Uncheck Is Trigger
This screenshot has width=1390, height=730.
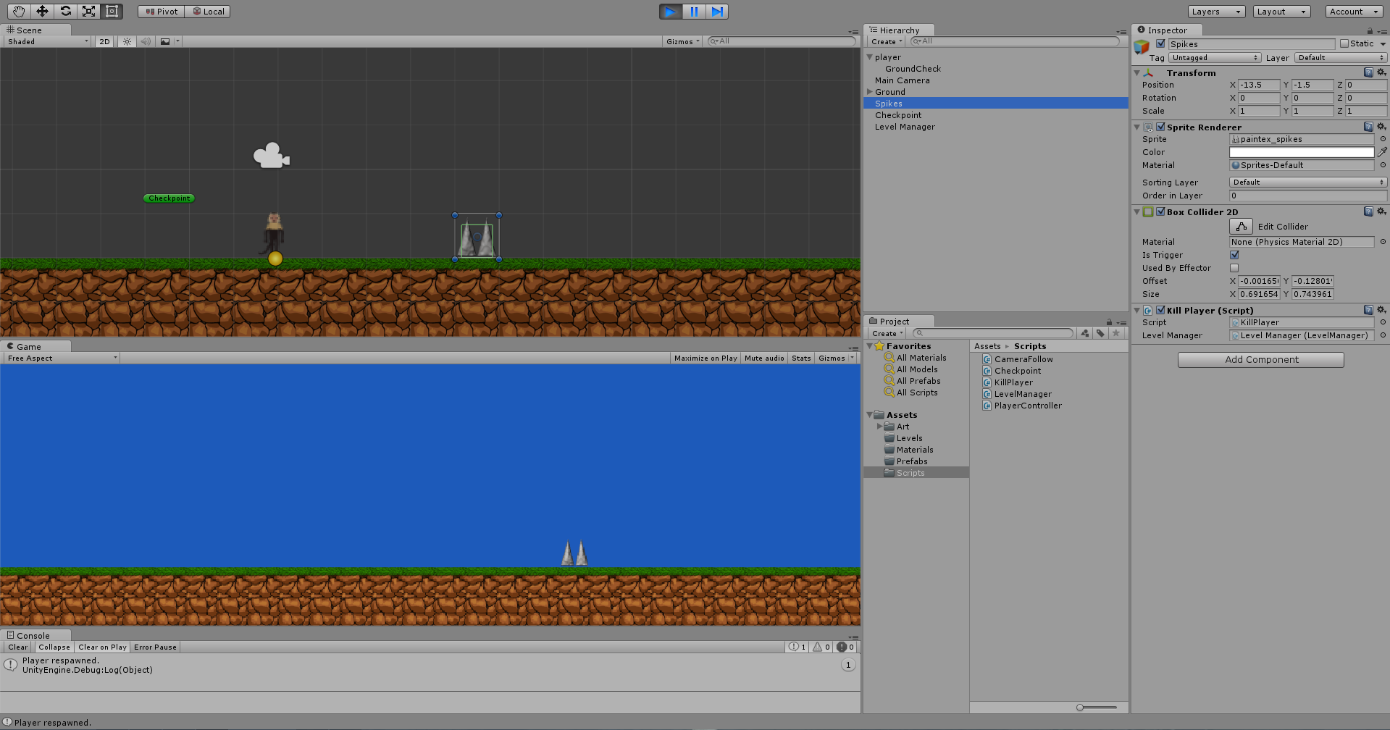click(1234, 255)
